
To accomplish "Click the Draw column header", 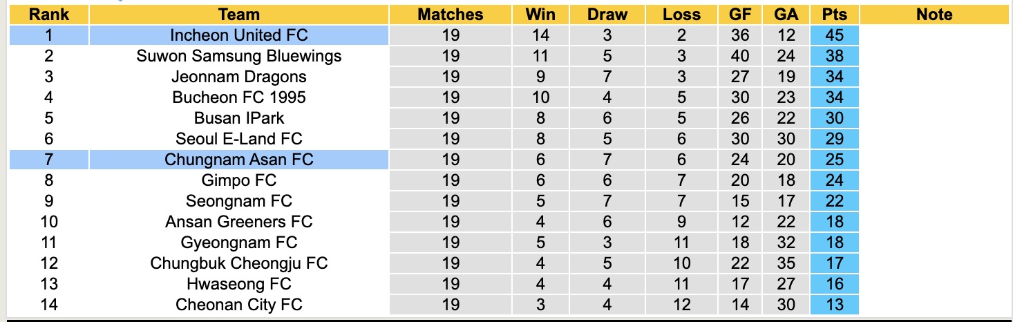I will pyautogui.click(x=607, y=15).
